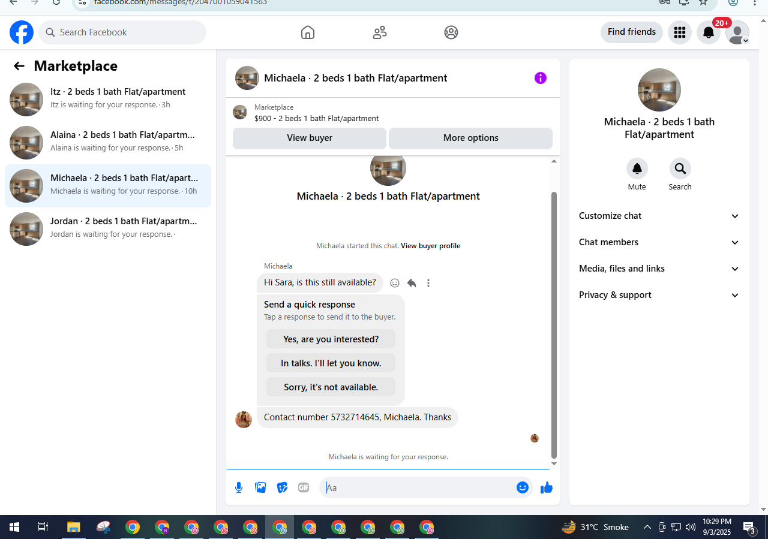Click the View buyer button
This screenshot has height=539, width=768.
pyautogui.click(x=310, y=138)
